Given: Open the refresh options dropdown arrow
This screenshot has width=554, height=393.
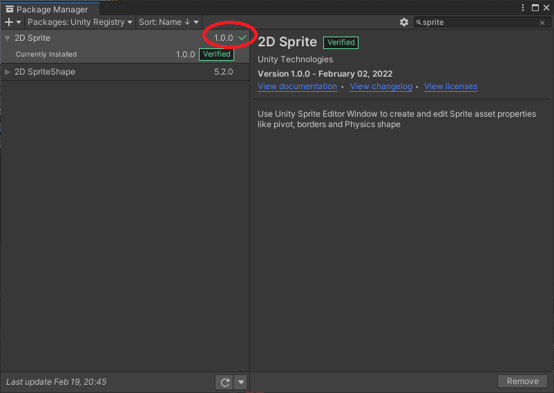Looking at the screenshot, I should point(241,382).
